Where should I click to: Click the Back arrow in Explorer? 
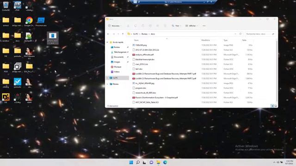108,34
